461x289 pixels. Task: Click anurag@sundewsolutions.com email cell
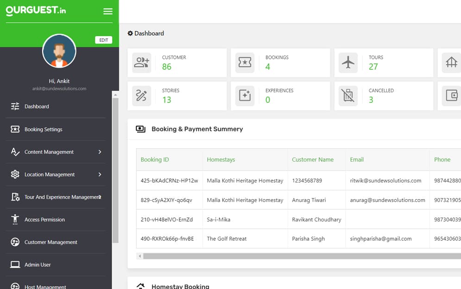click(387, 200)
